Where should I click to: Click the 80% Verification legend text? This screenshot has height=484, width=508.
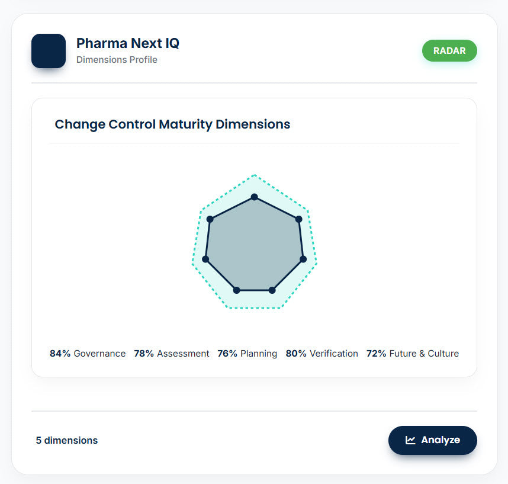pyautogui.click(x=322, y=353)
